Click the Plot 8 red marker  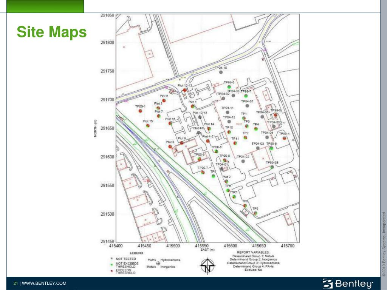(x=170, y=147)
